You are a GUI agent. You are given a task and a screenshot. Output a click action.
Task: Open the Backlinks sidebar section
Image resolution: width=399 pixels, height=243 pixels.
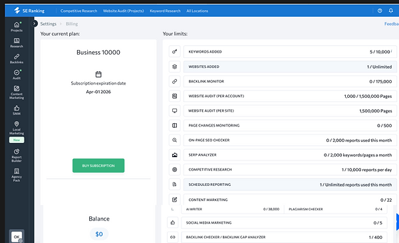click(x=17, y=59)
